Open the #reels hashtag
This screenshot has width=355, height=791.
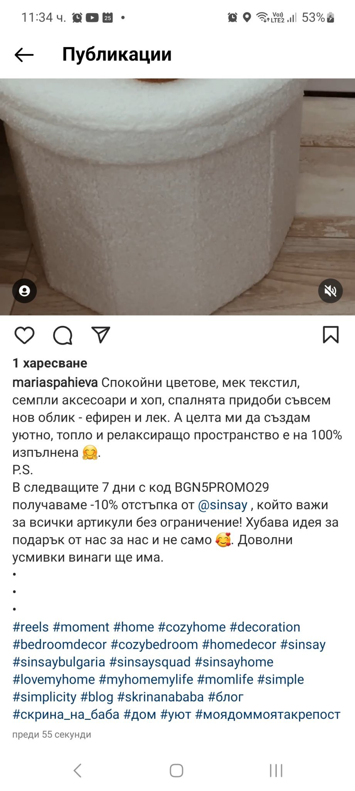point(30,627)
